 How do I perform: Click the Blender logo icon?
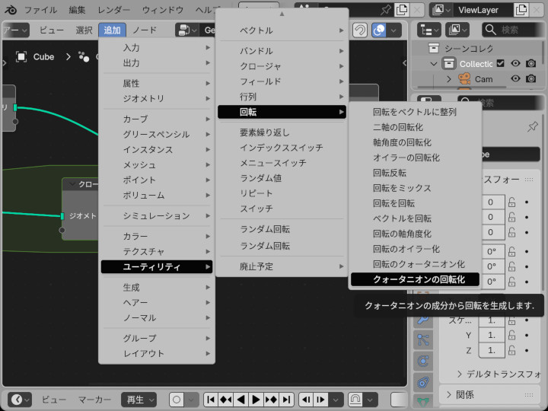pyautogui.click(x=11, y=10)
